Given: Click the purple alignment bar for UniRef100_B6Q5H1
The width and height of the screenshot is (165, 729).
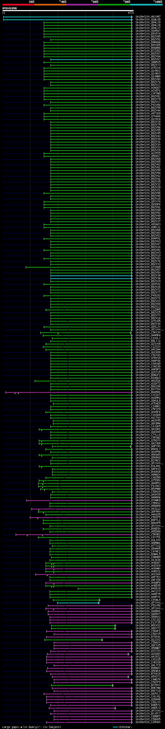Looking at the screenshot, I should [69, 392].
